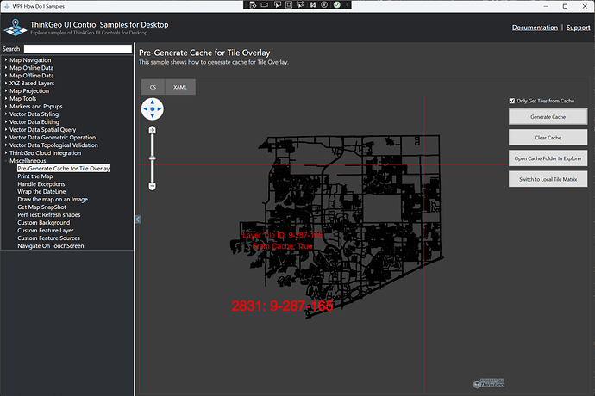Viewport: 595px width, 396px height.
Task: Click the ThinkGeo logo in the header
Action: coord(16,28)
